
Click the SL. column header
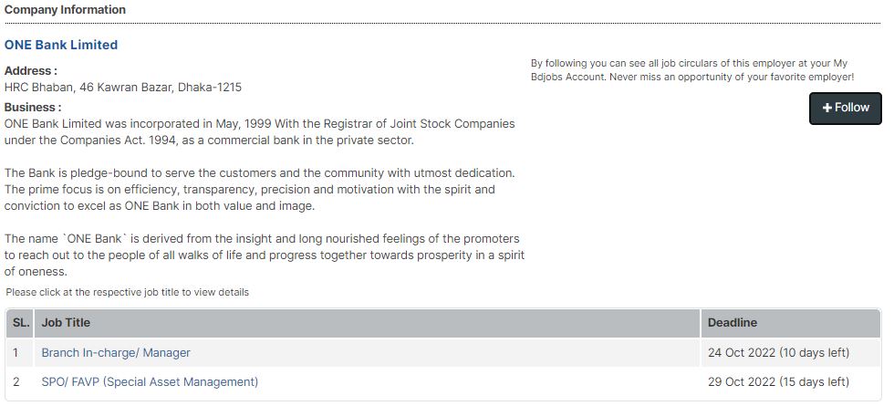21,323
